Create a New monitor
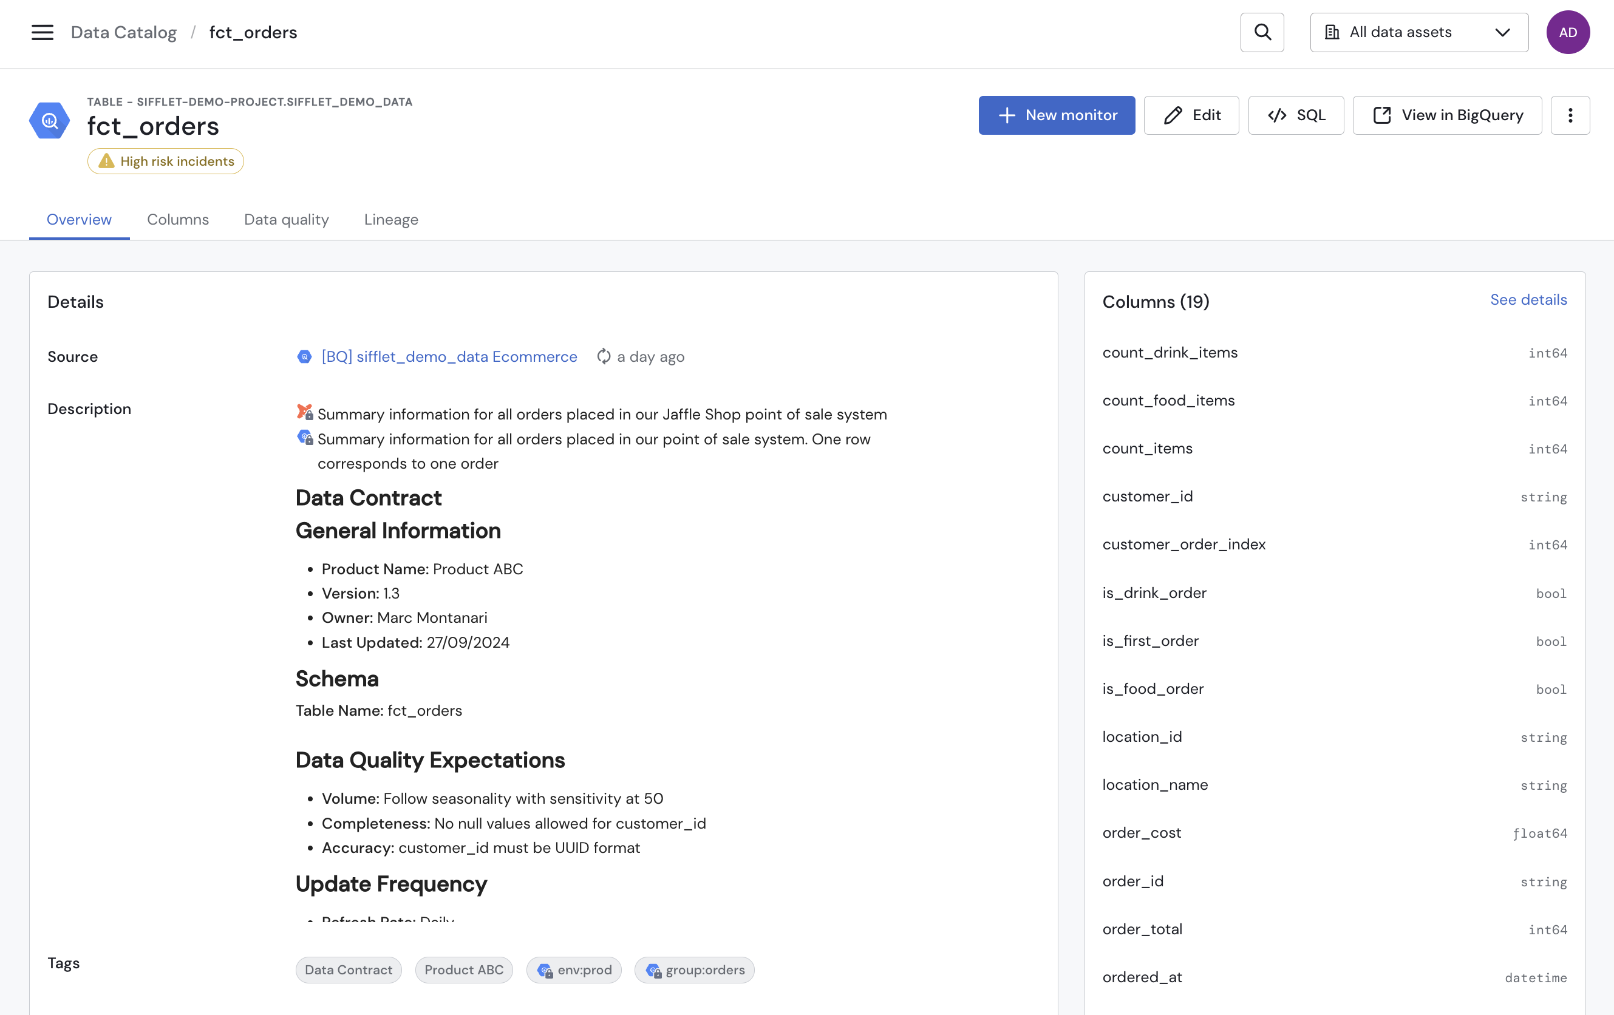 point(1057,115)
